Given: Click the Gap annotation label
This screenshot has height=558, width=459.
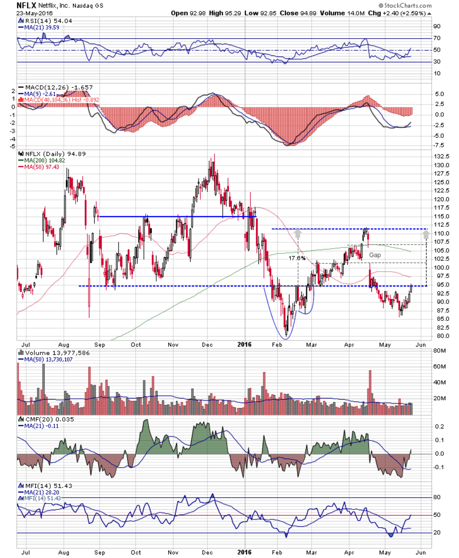Looking at the screenshot, I should 376,255.
